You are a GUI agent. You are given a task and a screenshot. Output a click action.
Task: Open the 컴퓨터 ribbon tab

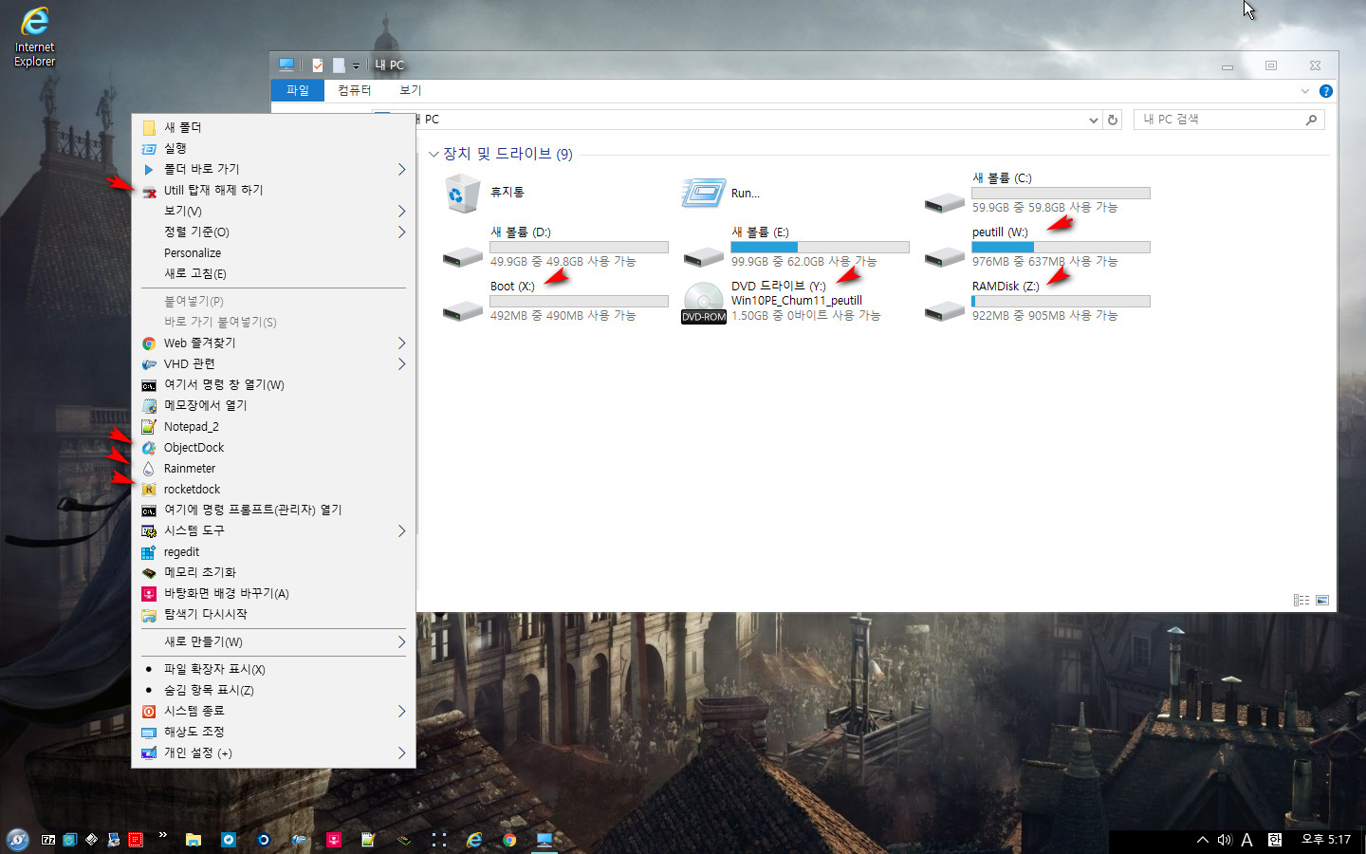pyautogui.click(x=355, y=90)
